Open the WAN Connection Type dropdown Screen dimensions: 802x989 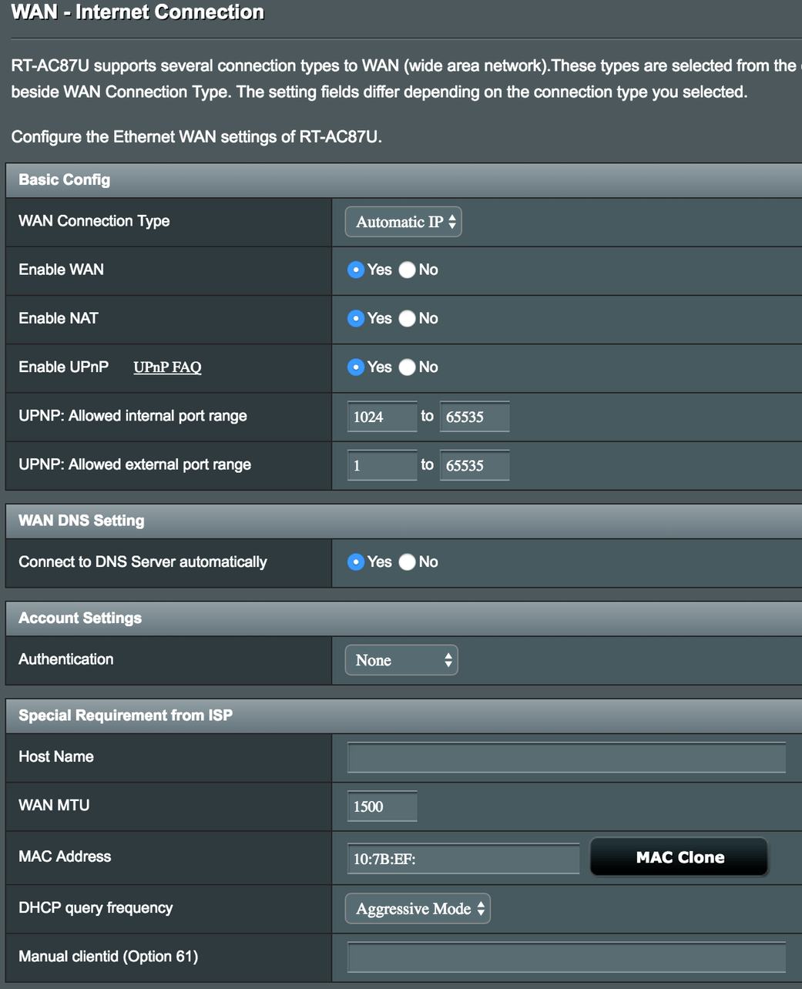pyautogui.click(x=403, y=222)
